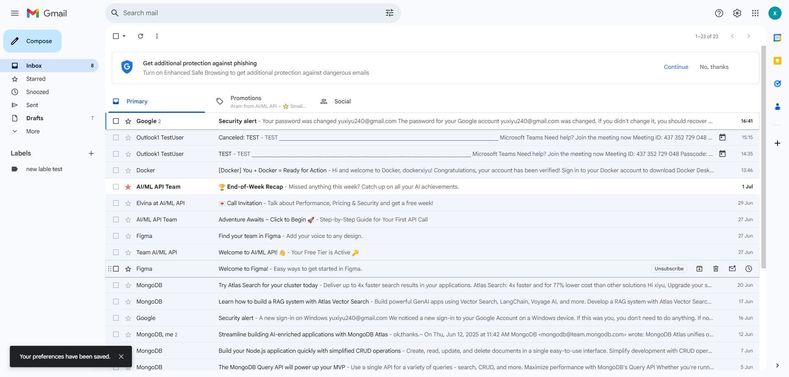Delete the Welcome to Figma email

click(x=716, y=269)
